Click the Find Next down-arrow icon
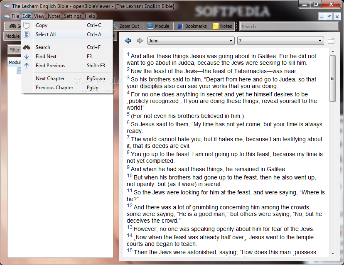Image resolution: width=344 pixels, height=265 pixels. 27,56
